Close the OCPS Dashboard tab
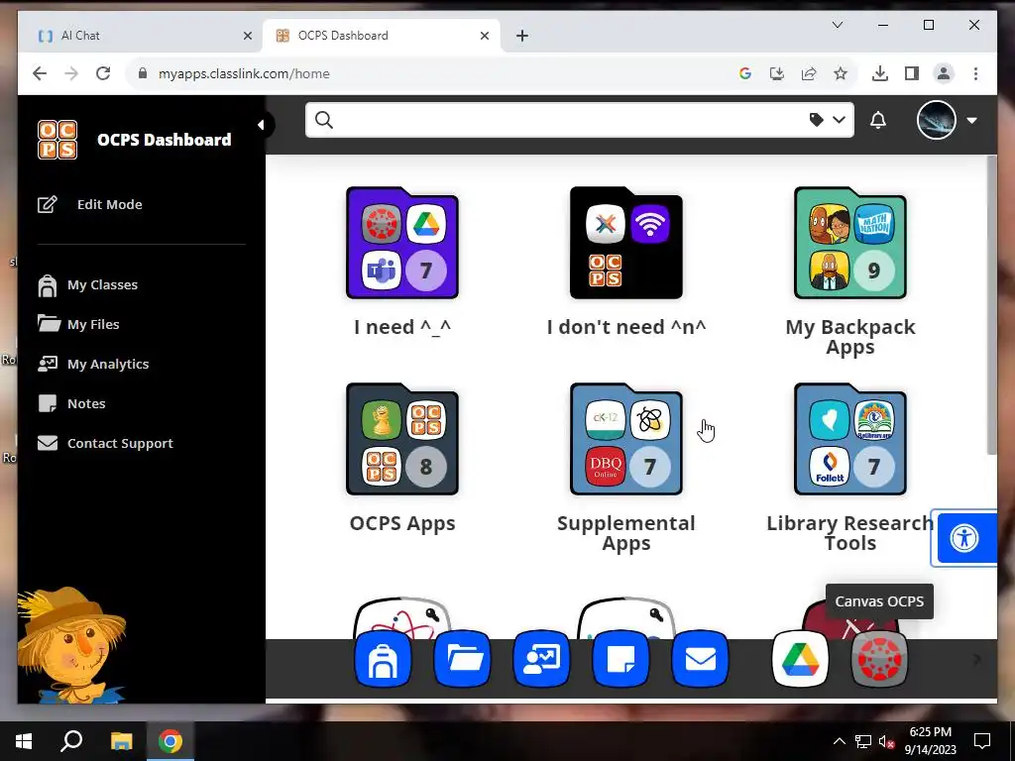This screenshot has height=761, width=1015. coord(484,36)
